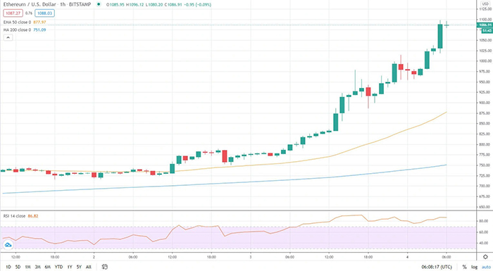Click the blue buy price 1088.03 button

(x=44, y=13)
